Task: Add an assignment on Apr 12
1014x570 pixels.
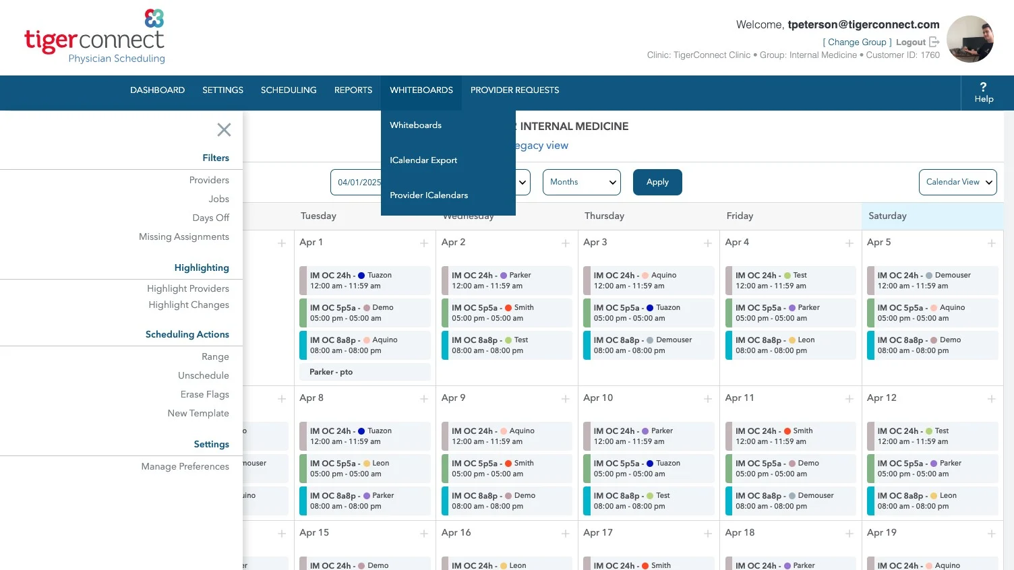Action: tap(992, 399)
